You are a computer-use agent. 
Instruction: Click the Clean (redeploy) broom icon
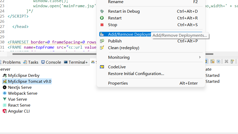[102, 48]
